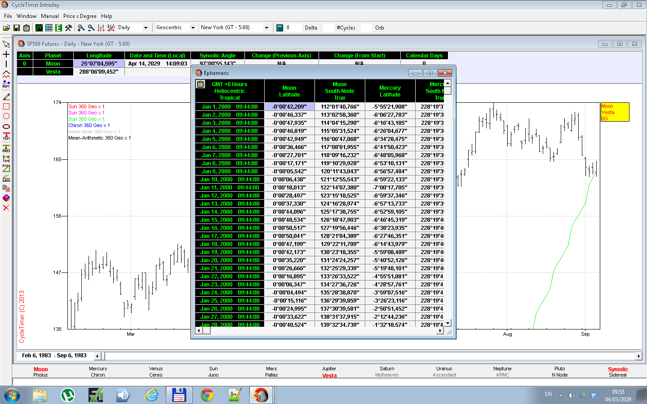
Task: Expand the Daily timeframe dropdown
Action: (x=146, y=28)
